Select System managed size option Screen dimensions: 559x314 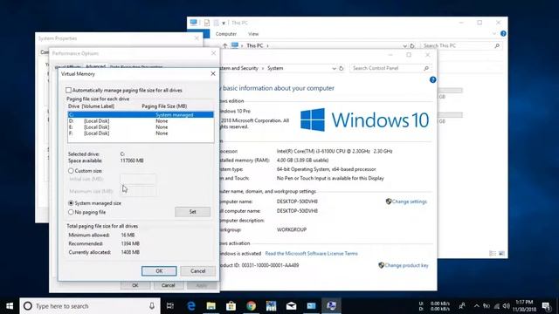click(71, 203)
